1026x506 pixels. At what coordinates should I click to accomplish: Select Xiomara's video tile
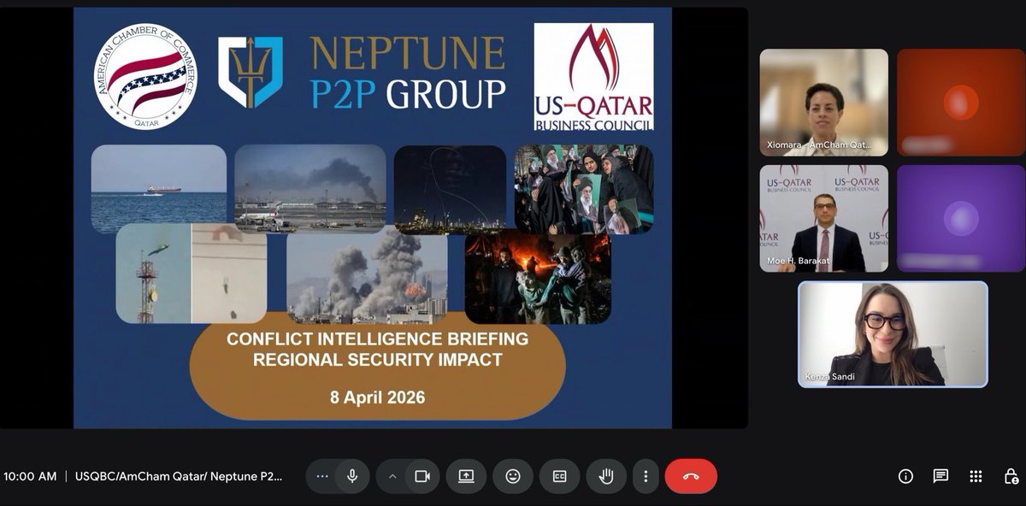tap(823, 103)
